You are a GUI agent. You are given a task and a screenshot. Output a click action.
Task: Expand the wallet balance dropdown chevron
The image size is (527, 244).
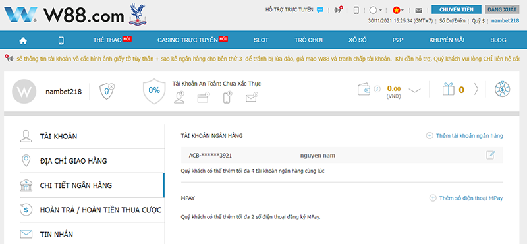click(x=414, y=90)
